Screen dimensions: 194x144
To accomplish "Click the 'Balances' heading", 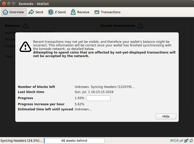I will click(x=12, y=25).
